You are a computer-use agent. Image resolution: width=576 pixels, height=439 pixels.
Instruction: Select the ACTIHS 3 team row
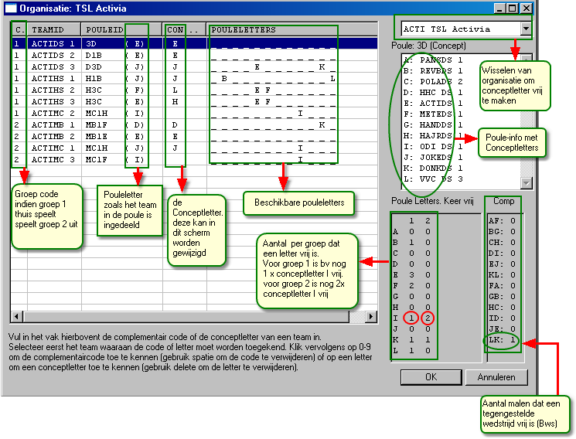point(194,102)
